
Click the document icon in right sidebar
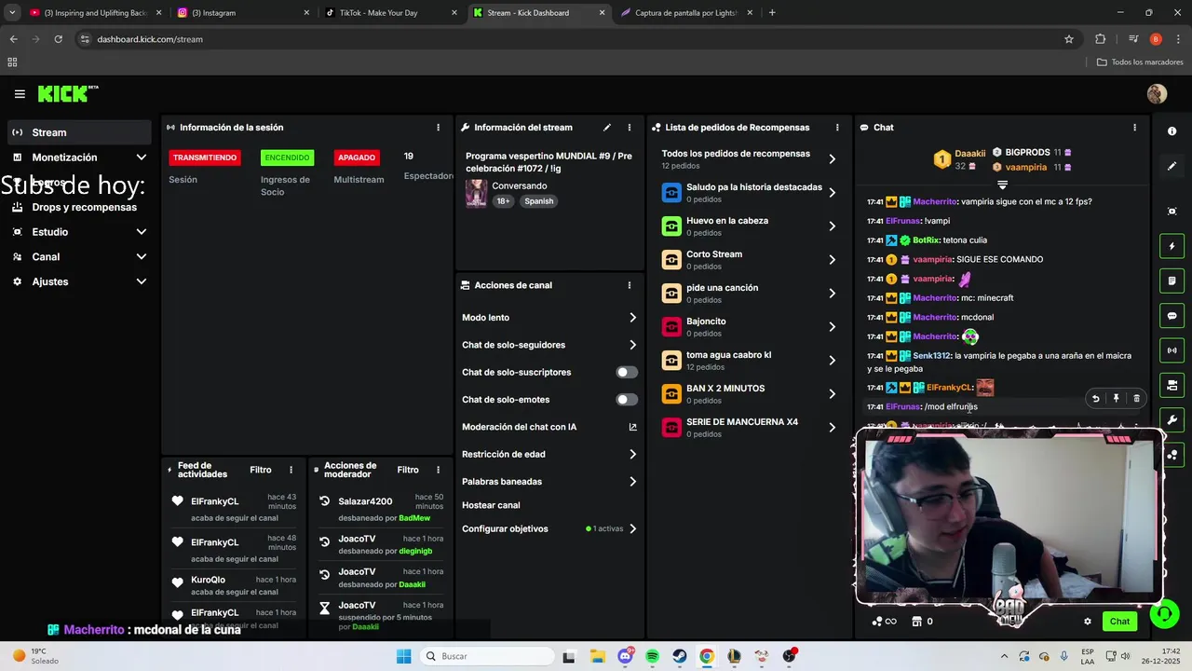[x=1172, y=281]
